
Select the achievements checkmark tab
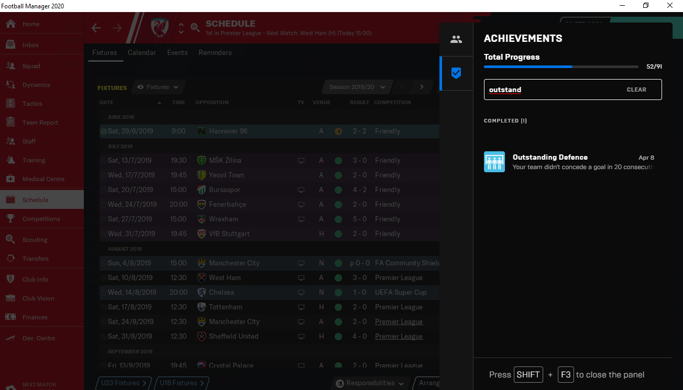coord(456,73)
